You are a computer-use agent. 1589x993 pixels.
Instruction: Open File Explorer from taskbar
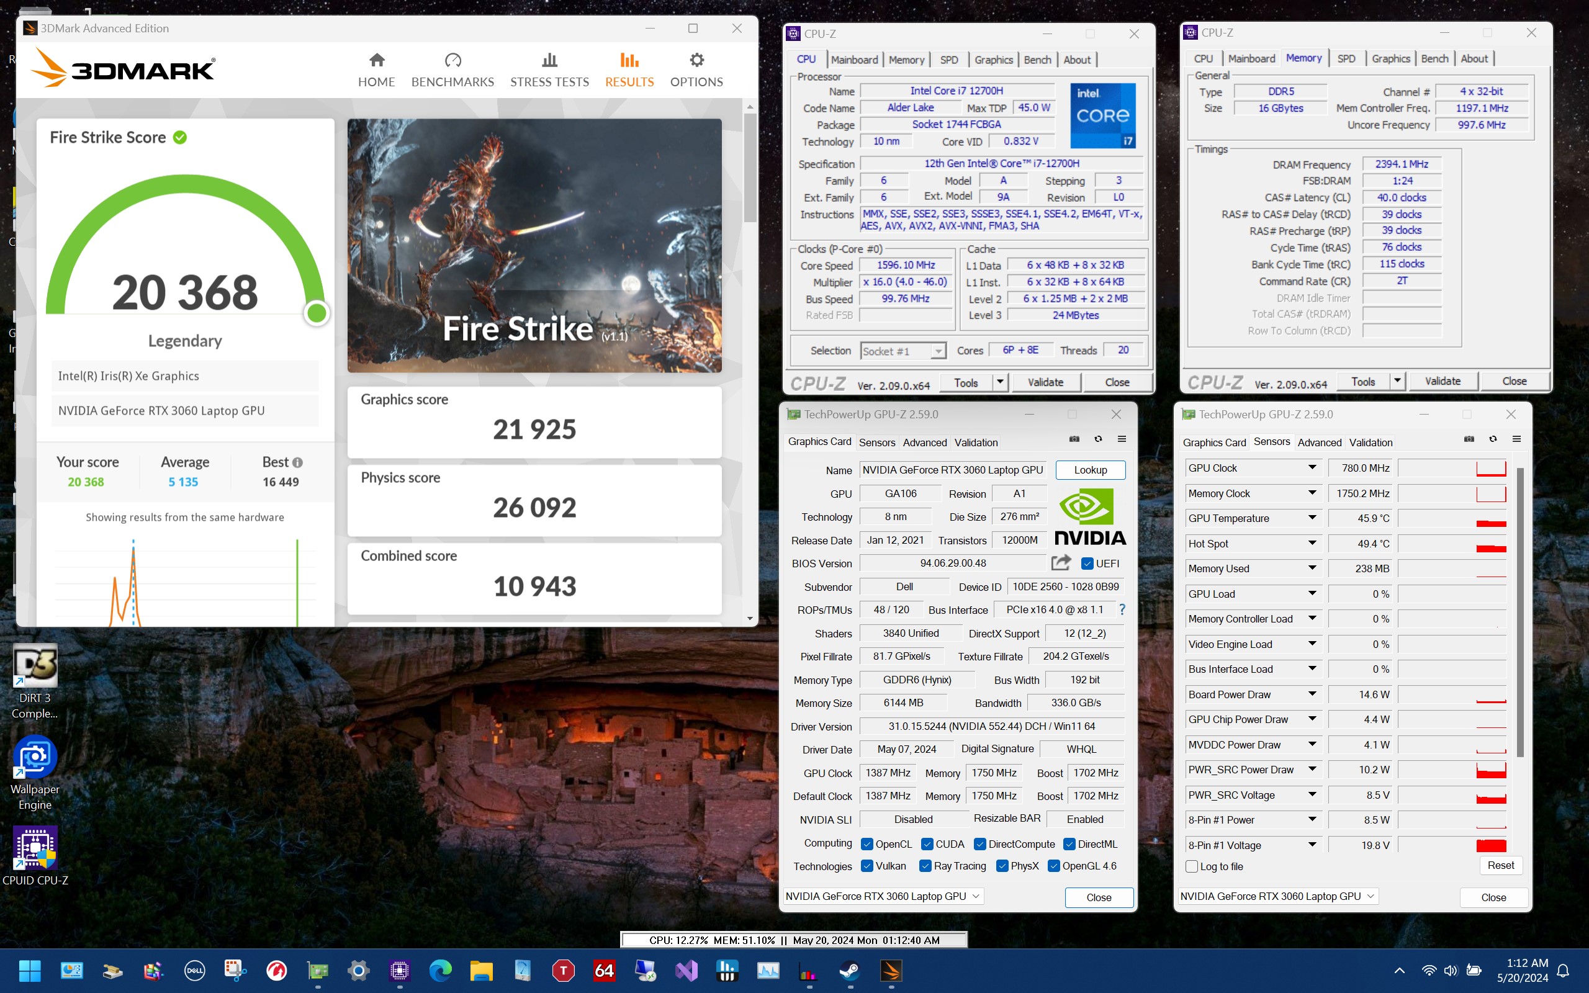480,970
